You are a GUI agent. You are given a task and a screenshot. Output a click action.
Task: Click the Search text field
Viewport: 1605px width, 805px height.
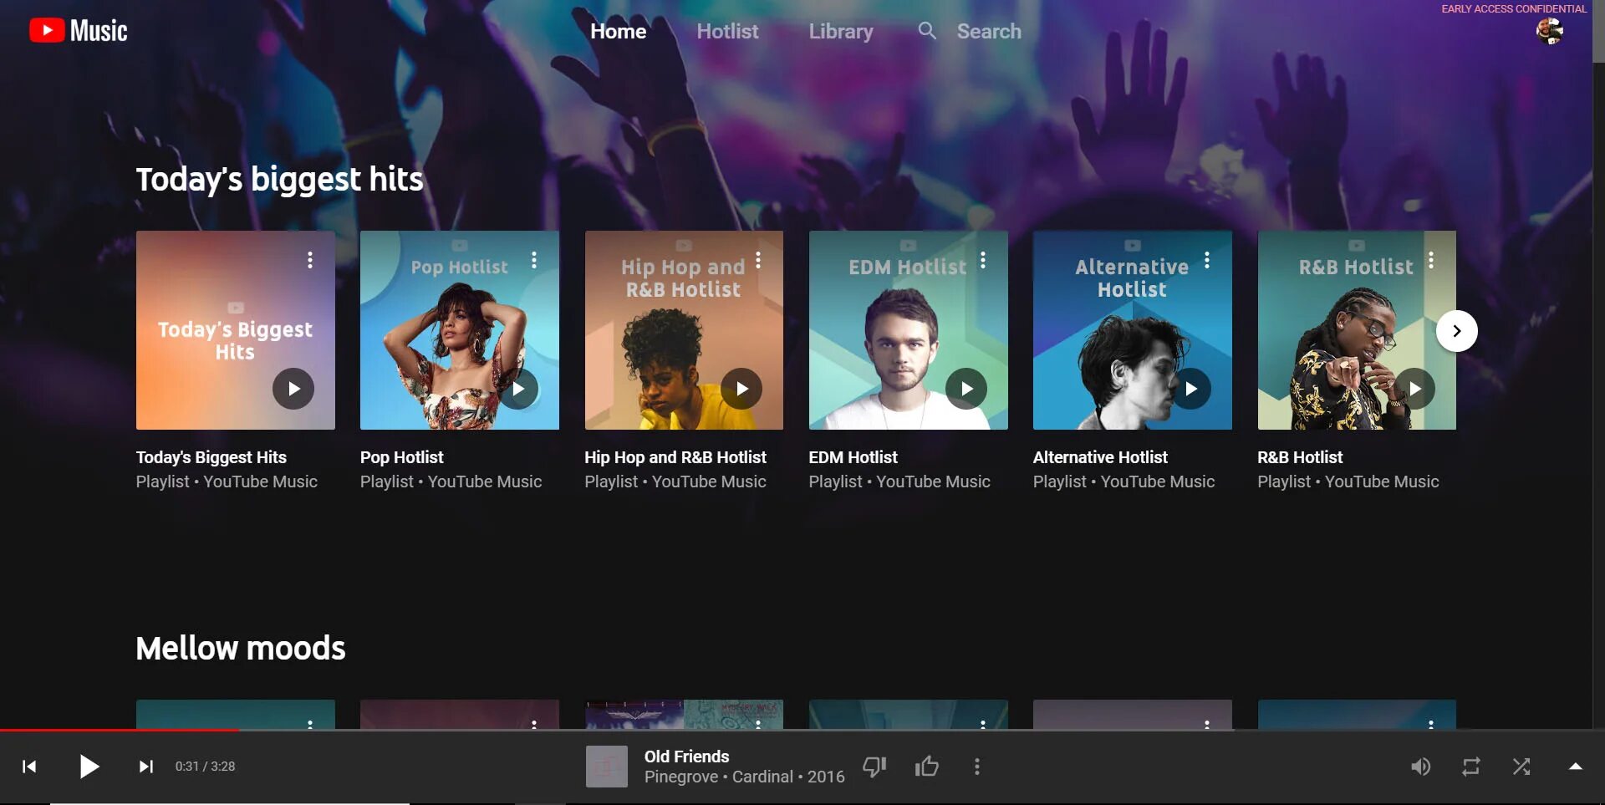point(989,32)
